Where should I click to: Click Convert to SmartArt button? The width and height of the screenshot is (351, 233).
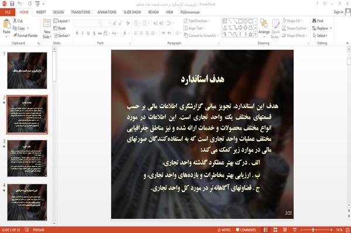(201, 36)
